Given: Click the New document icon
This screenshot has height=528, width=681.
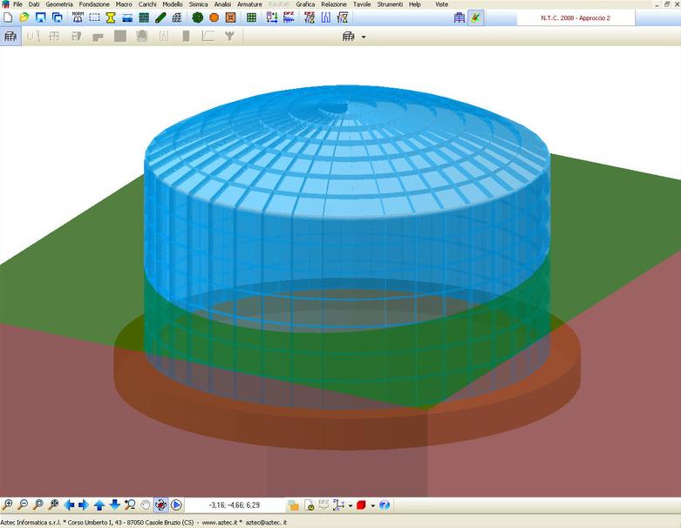Looking at the screenshot, I should click(x=8, y=17).
